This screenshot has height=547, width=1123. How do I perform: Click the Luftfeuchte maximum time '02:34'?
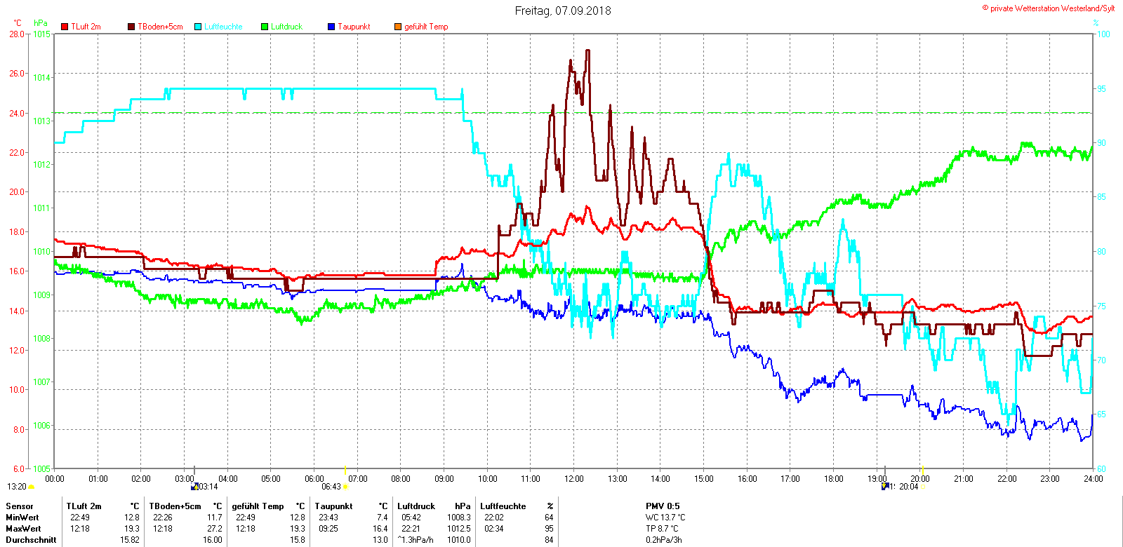click(x=494, y=529)
